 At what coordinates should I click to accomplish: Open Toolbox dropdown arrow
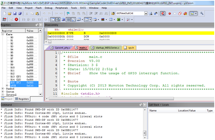coord(132,20)
